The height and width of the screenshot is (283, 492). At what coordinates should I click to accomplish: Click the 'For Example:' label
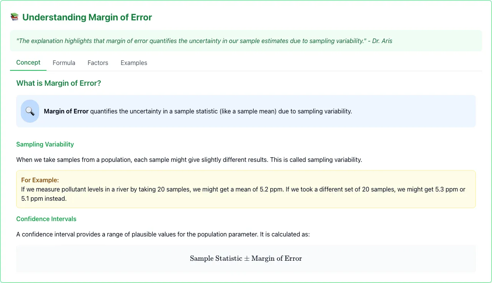point(40,180)
